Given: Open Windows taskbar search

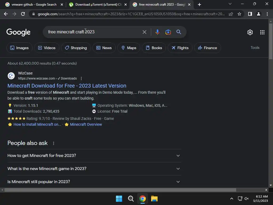Looking at the screenshot, I should pos(131,199).
